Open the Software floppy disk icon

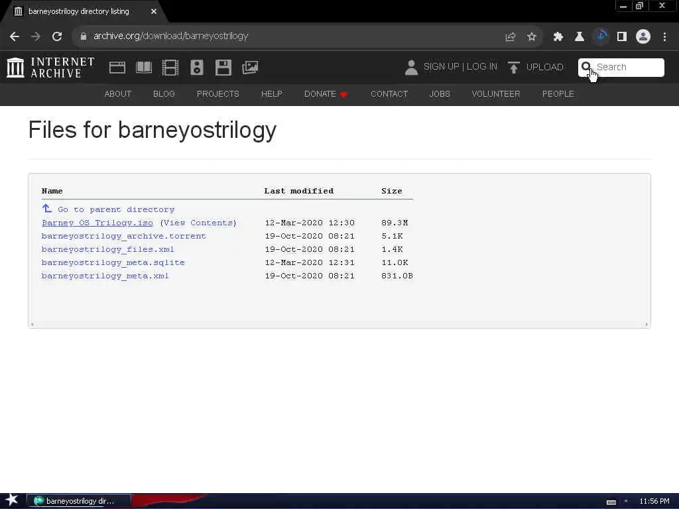click(x=223, y=68)
